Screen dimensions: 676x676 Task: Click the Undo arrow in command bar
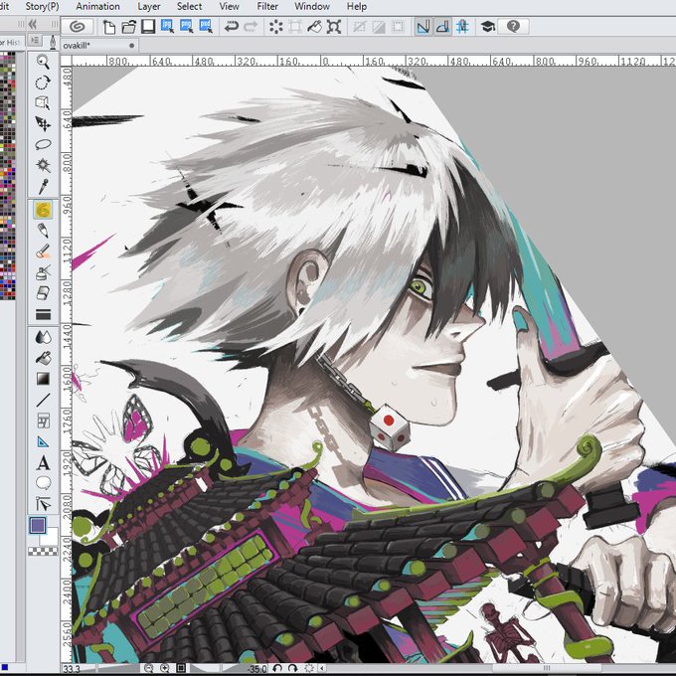(232, 27)
